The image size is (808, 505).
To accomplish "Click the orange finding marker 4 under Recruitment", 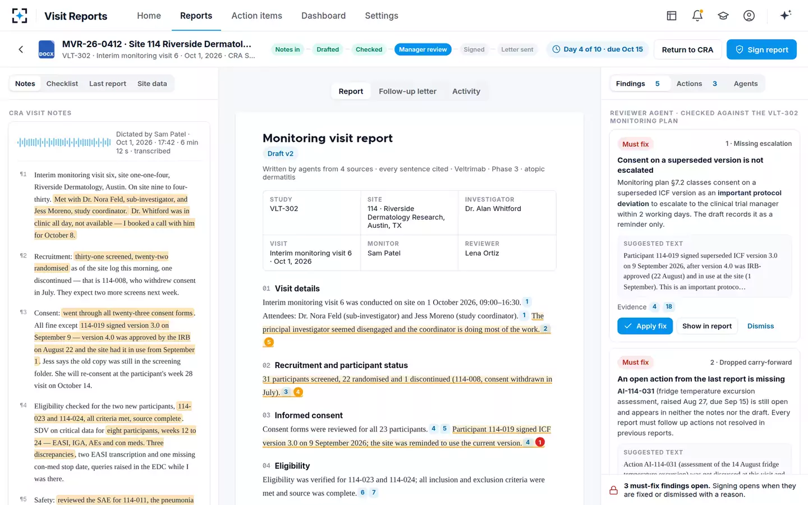I will 298,392.
